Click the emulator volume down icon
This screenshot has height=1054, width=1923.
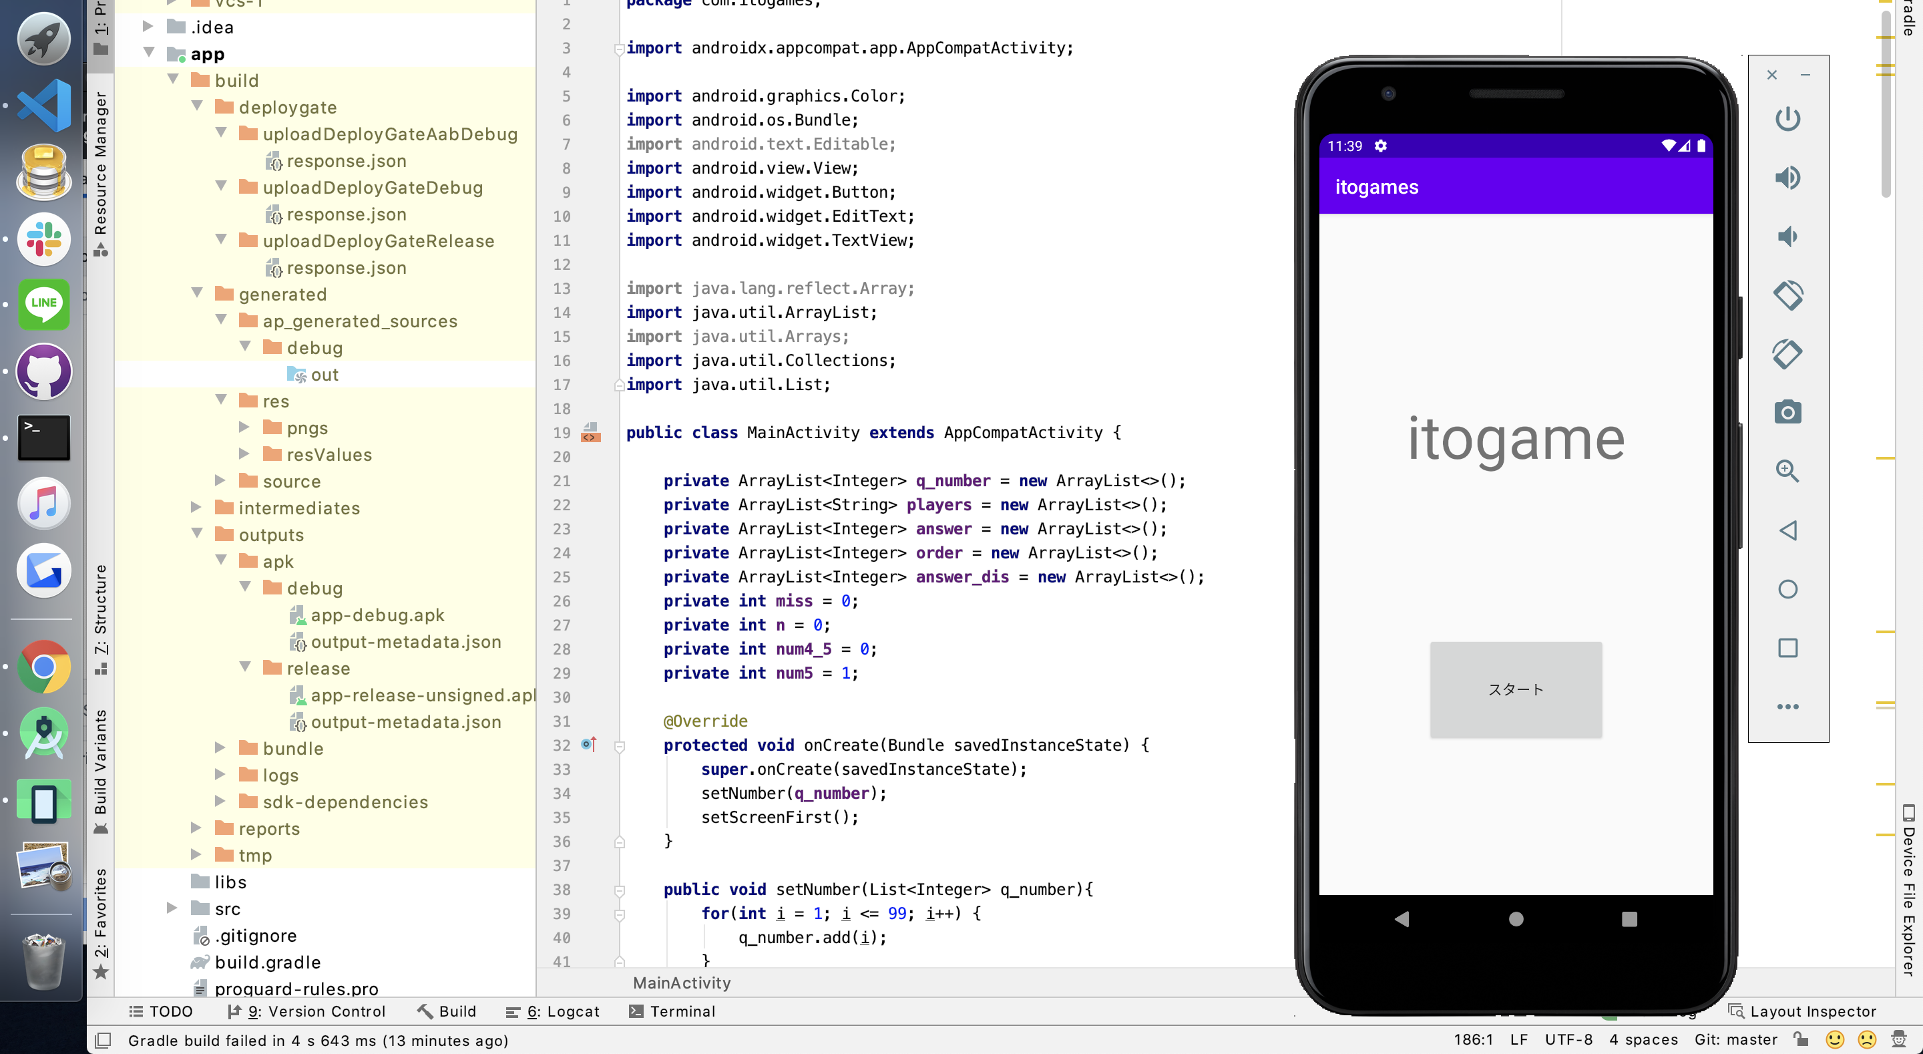point(1787,237)
